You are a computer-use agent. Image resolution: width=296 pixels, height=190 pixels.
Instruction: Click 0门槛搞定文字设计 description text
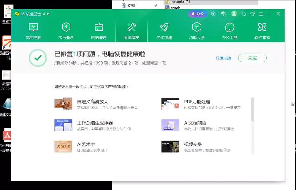pyautogui.click(x=92, y=150)
